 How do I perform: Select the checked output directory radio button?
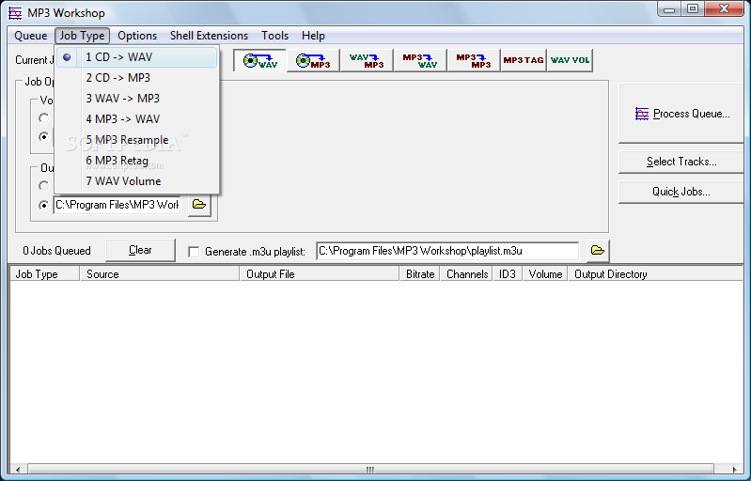(43, 206)
